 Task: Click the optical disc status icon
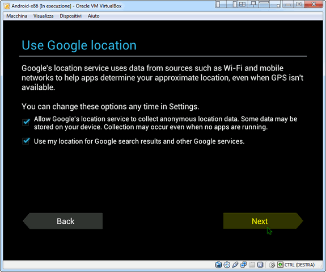(x=227, y=265)
